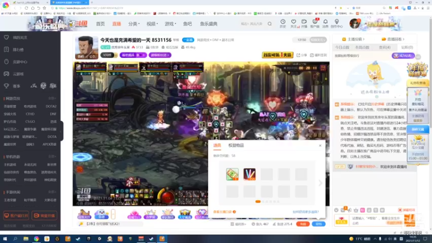Viewport: 432px width, 243px height.
Task: Open the 历史 history clock icon
Action: click(x=282, y=22)
